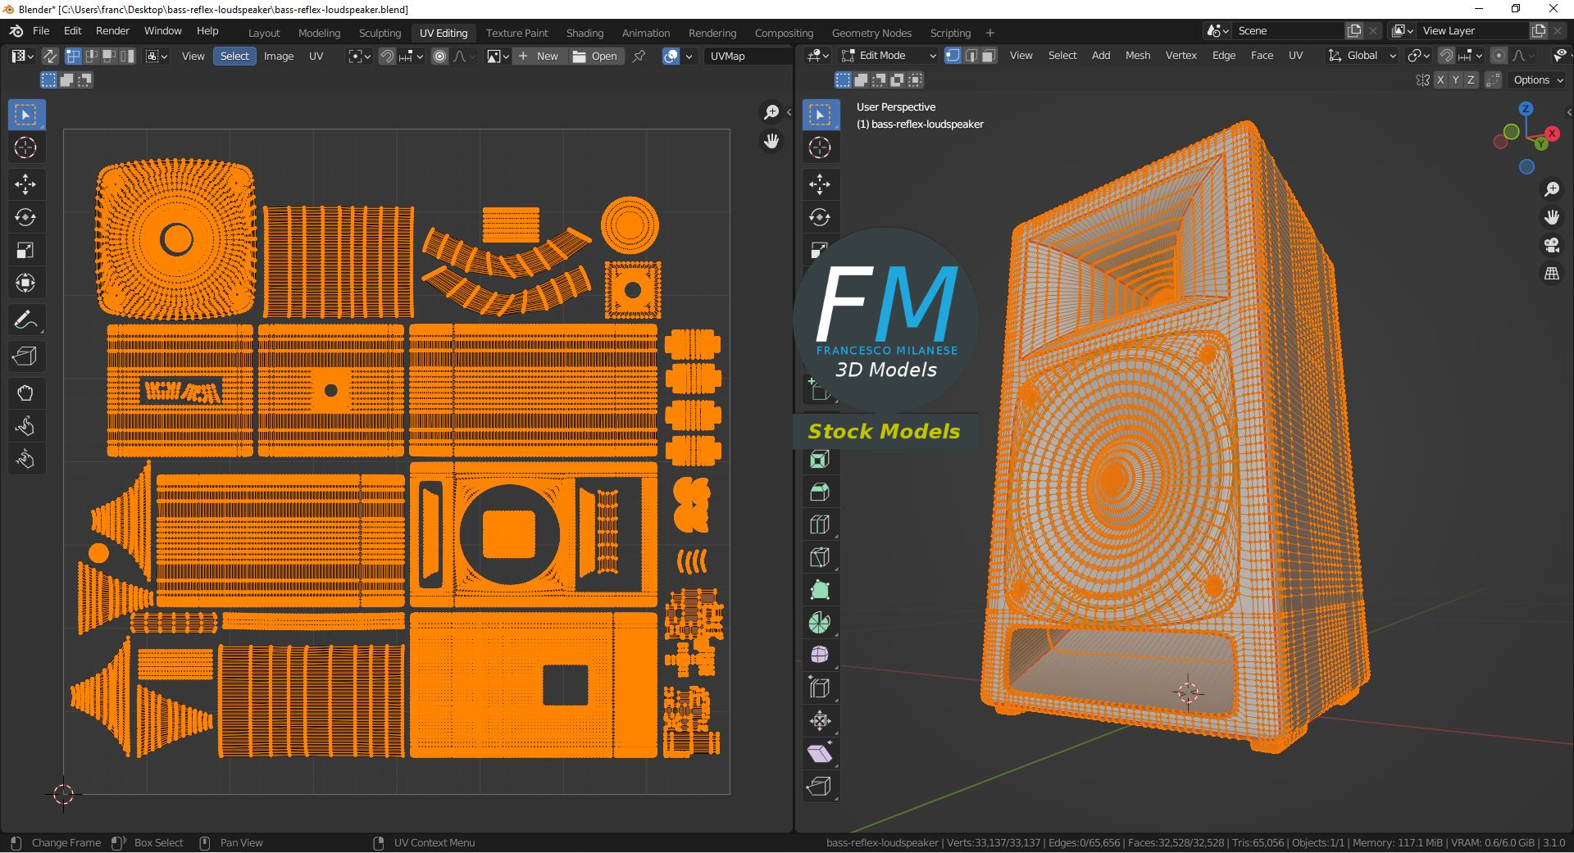Screen dimensions: 1574x853
Task: Click the Shear tool in 3D viewport
Action: [819, 754]
